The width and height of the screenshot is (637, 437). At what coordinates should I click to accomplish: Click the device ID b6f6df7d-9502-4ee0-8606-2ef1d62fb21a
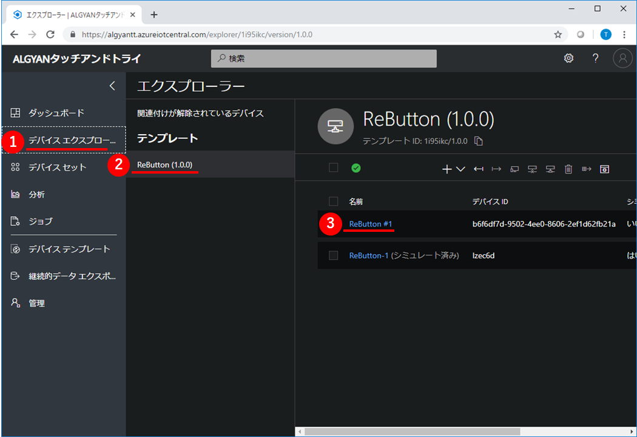point(544,224)
